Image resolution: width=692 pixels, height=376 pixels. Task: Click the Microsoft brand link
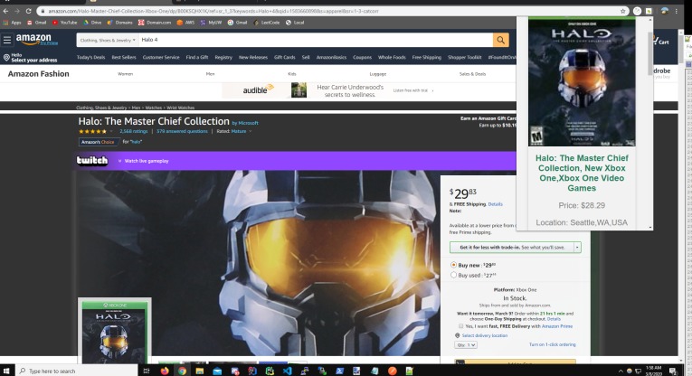(248, 123)
